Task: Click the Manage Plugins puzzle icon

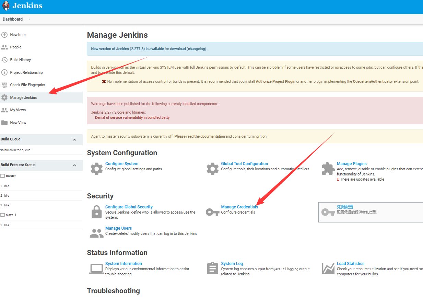Action: (328, 169)
